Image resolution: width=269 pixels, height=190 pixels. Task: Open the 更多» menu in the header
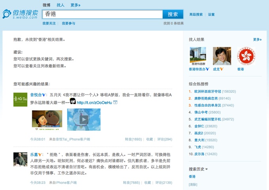76,5
